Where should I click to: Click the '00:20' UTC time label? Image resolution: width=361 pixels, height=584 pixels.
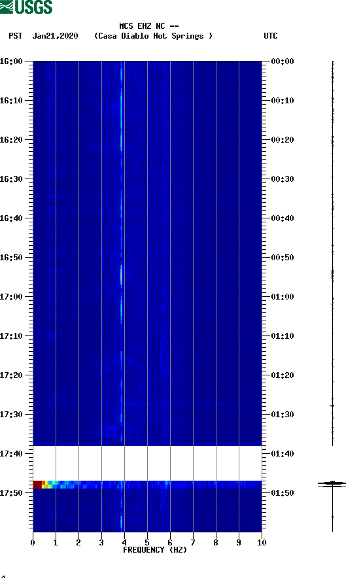[x=283, y=140]
